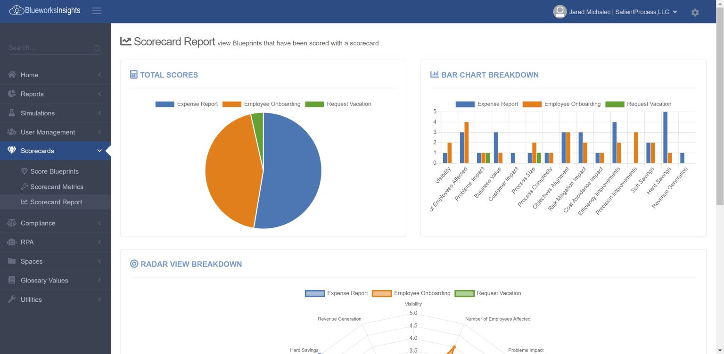Open the settings gear in the header
Viewport: 724px width, 354px height.
(x=695, y=12)
